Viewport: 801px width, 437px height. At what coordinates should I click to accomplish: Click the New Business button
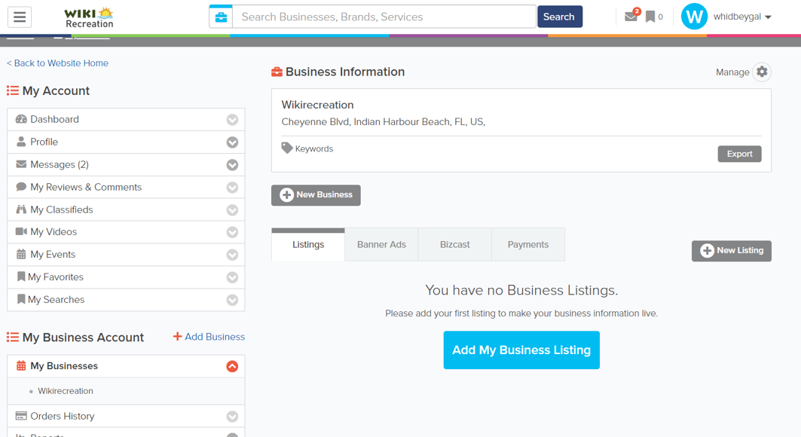(316, 195)
